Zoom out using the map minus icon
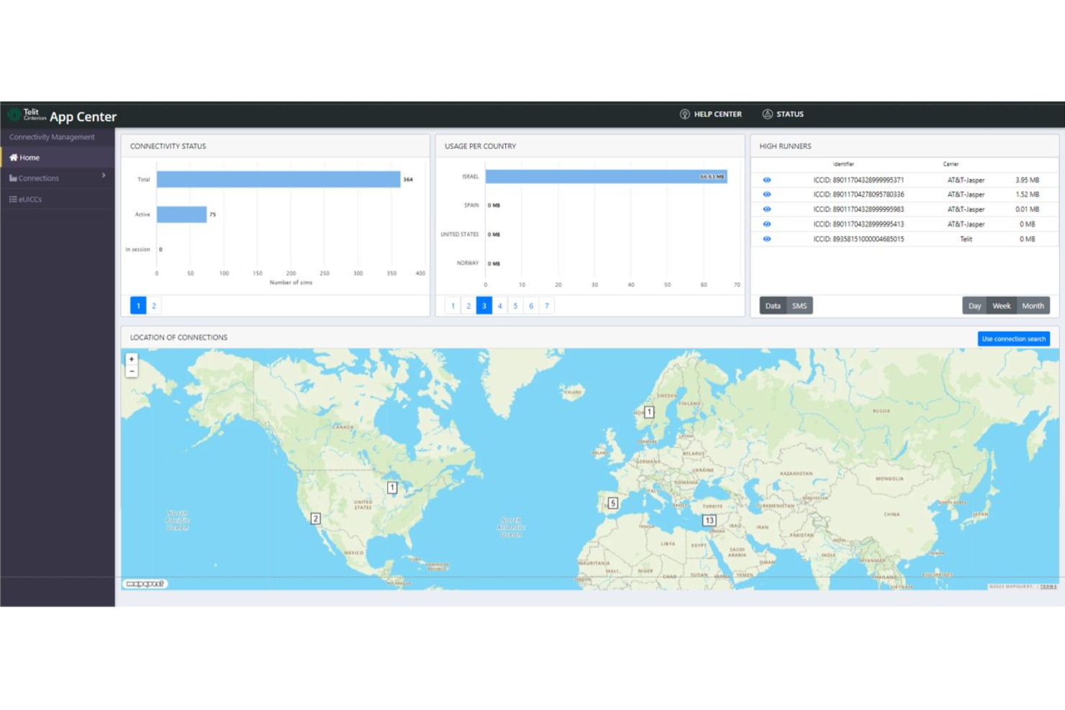The image size is (1065, 710). coord(132,370)
